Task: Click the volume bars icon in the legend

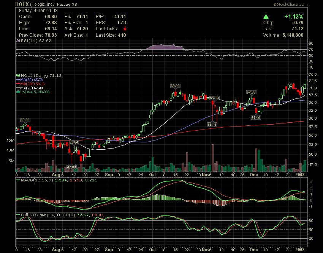Action: point(18,92)
